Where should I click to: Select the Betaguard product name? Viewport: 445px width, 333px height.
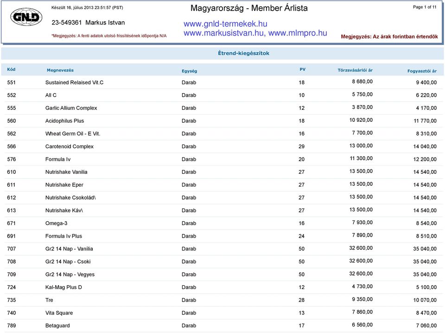coord(57,326)
